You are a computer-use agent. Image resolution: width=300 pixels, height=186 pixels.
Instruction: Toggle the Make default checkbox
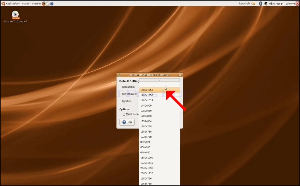coord(124,114)
